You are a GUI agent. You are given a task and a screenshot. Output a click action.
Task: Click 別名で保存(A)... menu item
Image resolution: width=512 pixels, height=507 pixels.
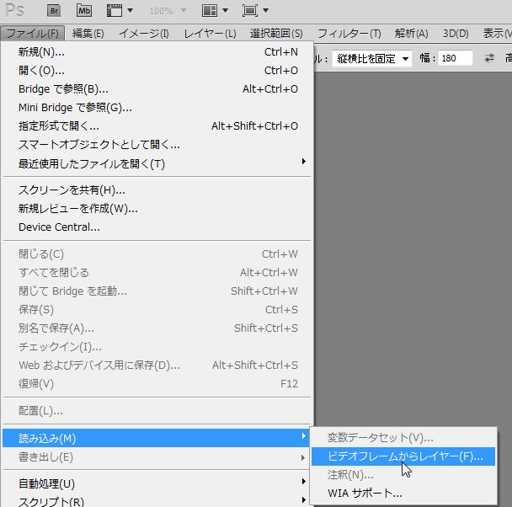[x=158, y=328]
